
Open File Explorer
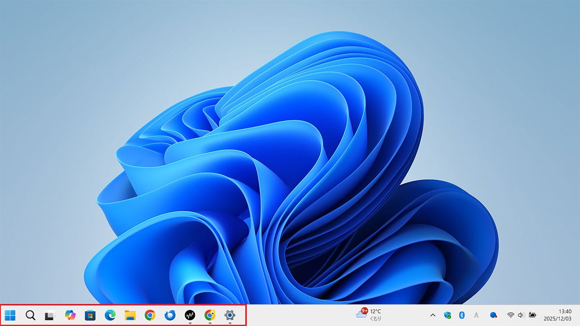(x=130, y=315)
